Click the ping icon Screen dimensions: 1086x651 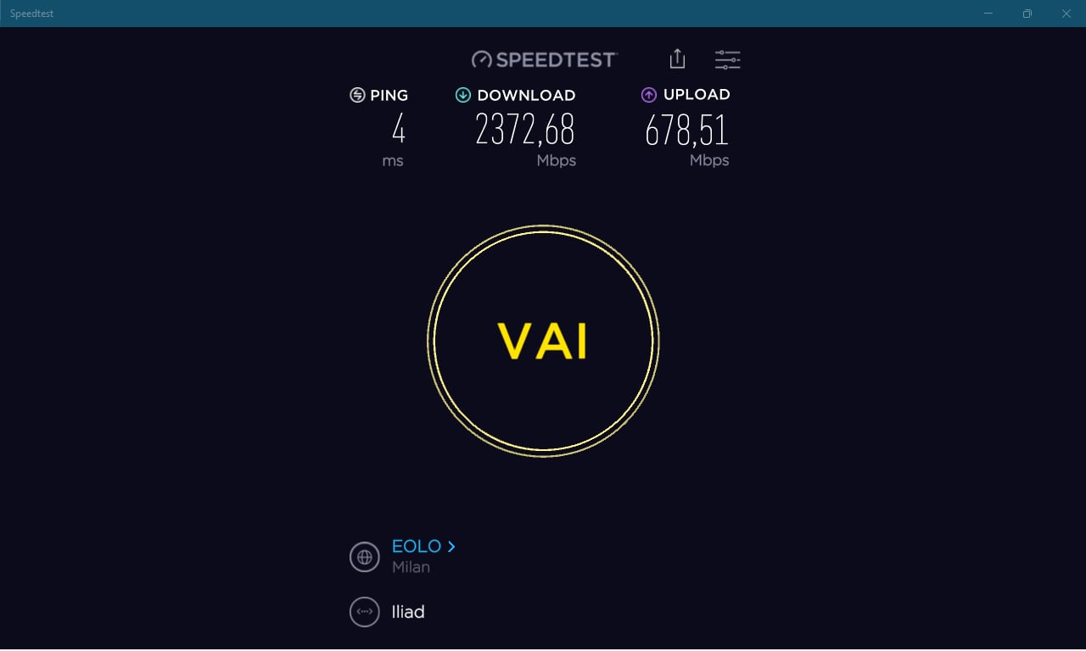click(357, 95)
